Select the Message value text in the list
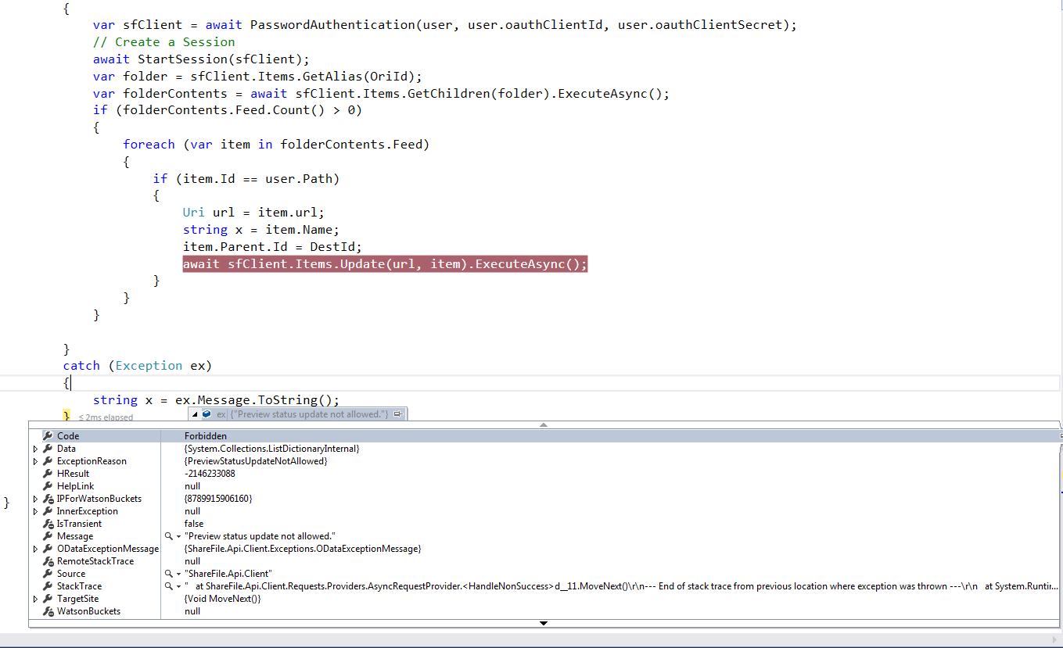Screen dimensions: 1063x648 260,536
